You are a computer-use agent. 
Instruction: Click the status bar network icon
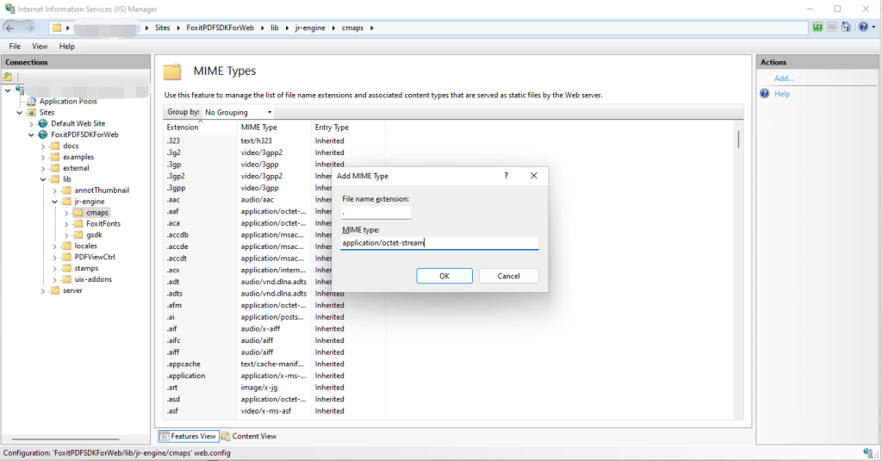point(870,452)
